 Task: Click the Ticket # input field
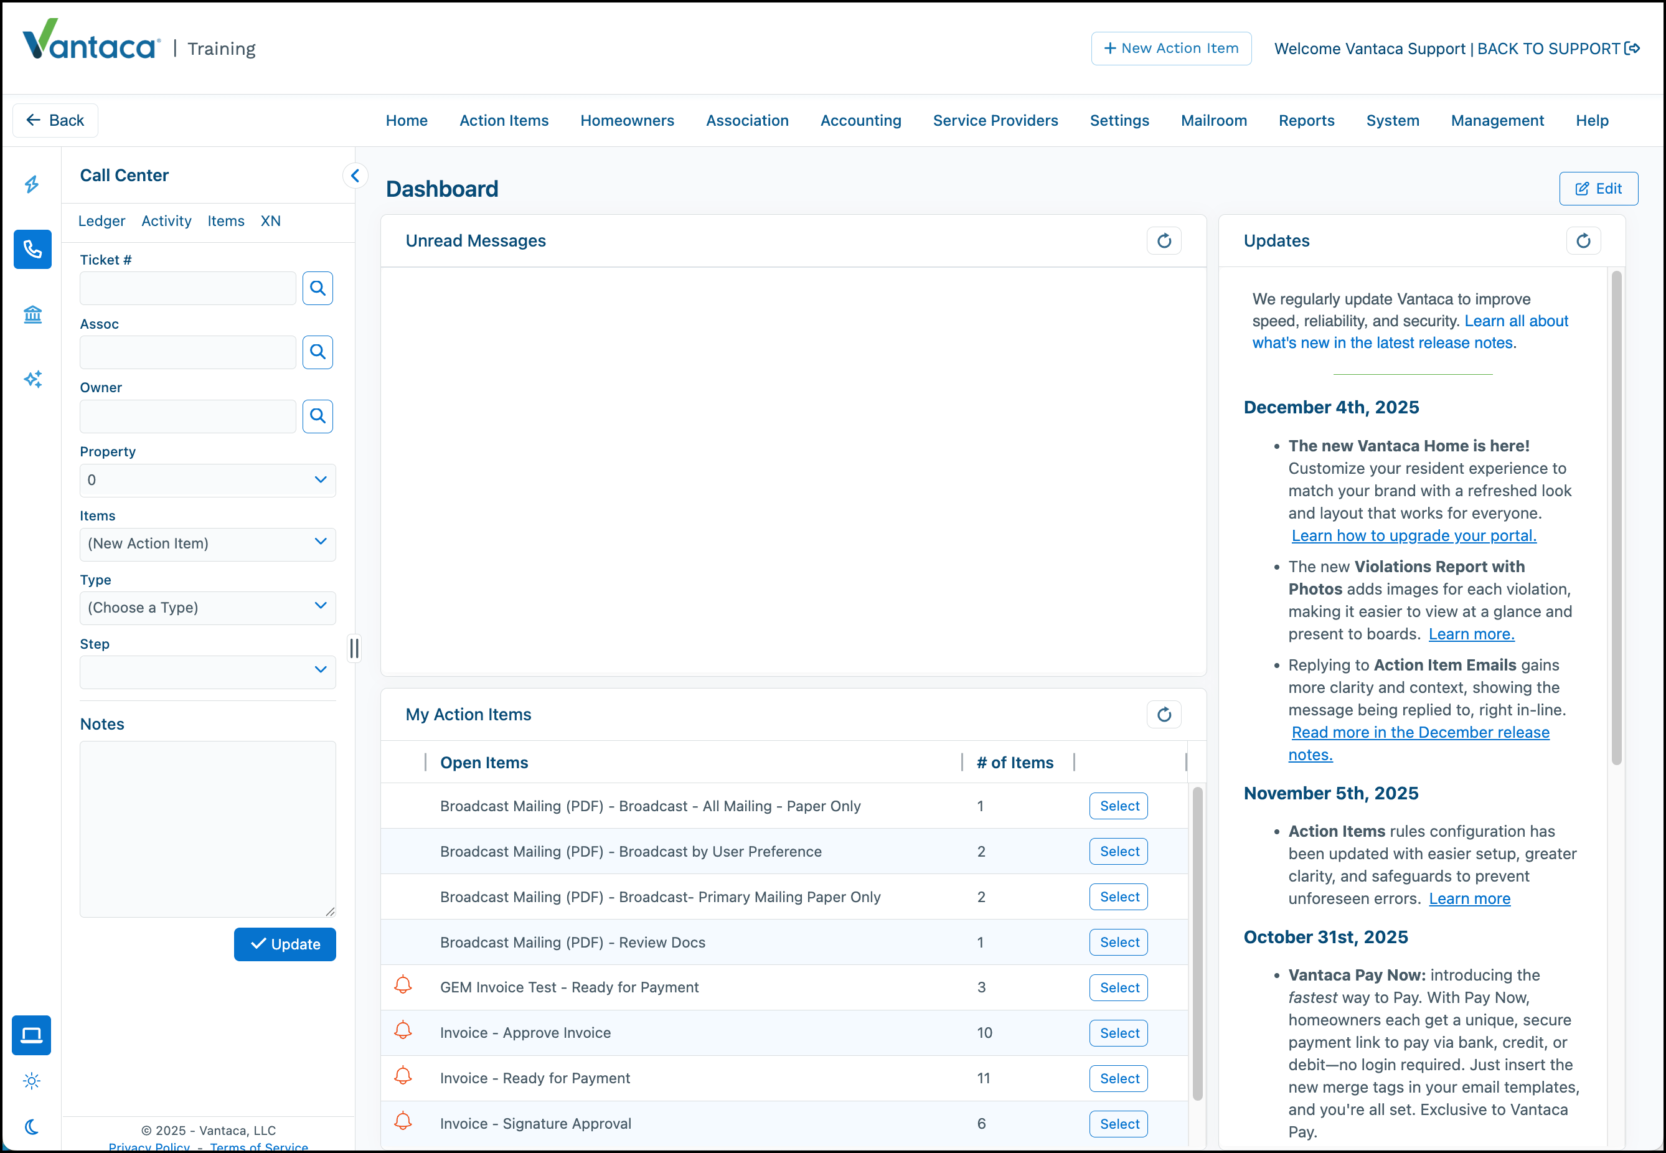coord(188,288)
